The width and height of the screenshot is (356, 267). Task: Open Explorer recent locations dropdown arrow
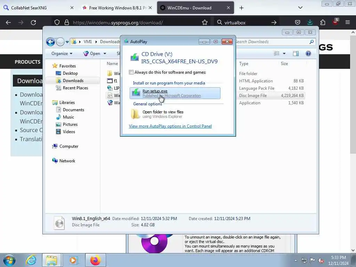[x=67, y=42]
